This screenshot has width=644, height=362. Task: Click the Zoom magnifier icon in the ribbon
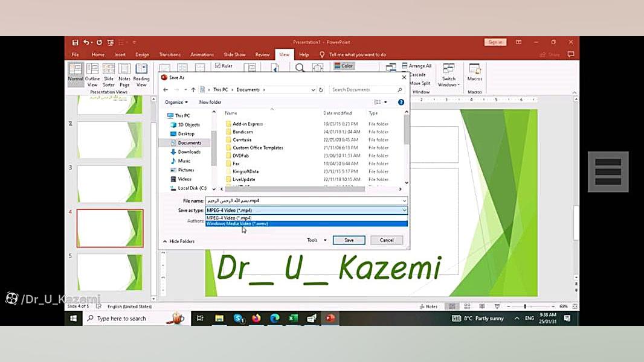(300, 68)
